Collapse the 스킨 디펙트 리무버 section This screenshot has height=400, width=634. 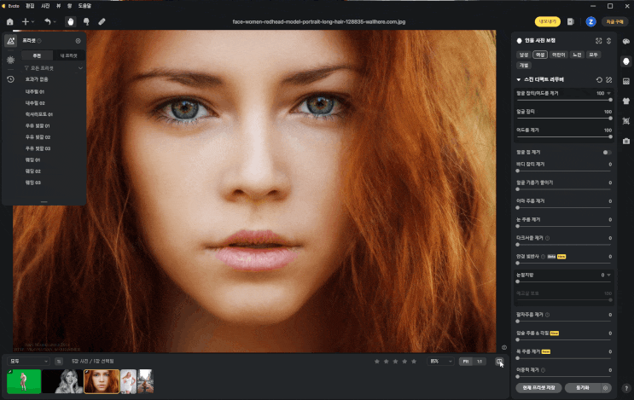[519, 80]
